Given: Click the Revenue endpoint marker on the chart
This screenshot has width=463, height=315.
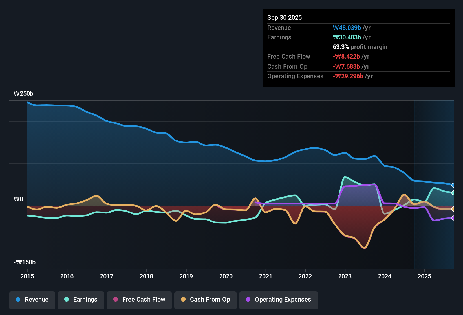Looking at the screenshot, I should point(453,185).
